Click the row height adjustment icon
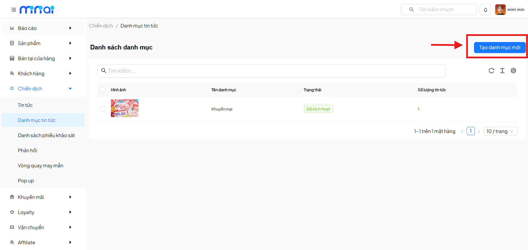This screenshot has width=528, height=250. click(502, 71)
